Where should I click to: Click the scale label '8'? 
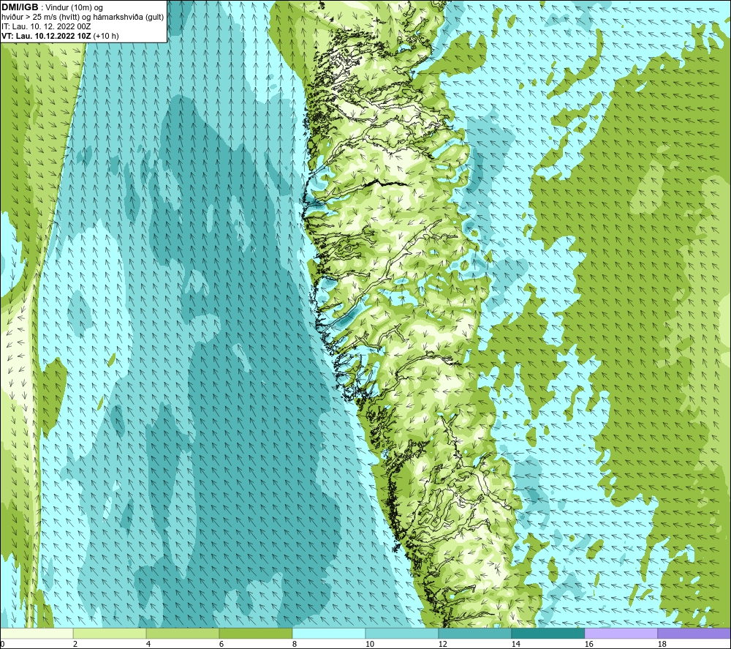click(x=294, y=644)
